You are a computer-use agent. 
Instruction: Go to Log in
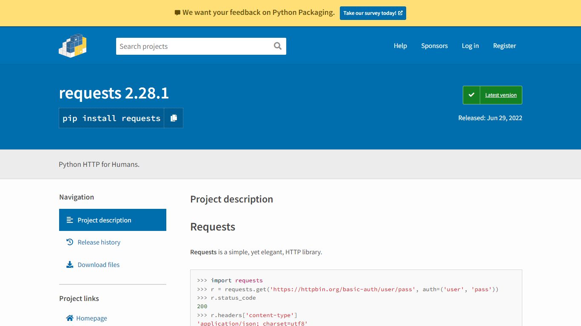click(470, 46)
